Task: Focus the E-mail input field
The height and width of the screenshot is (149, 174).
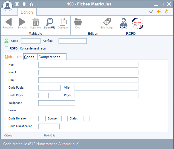Action: pos(64,110)
